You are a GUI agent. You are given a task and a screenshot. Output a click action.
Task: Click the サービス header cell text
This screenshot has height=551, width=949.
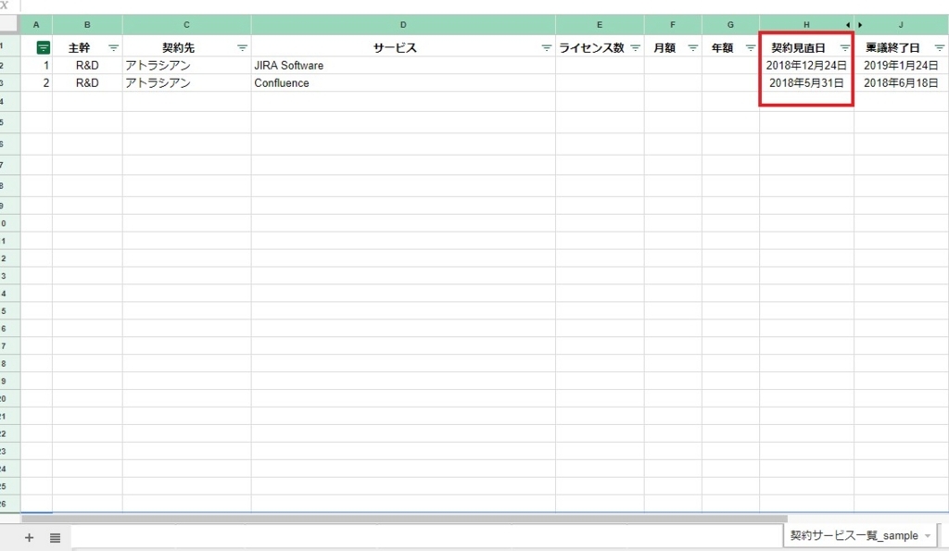pos(395,48)
